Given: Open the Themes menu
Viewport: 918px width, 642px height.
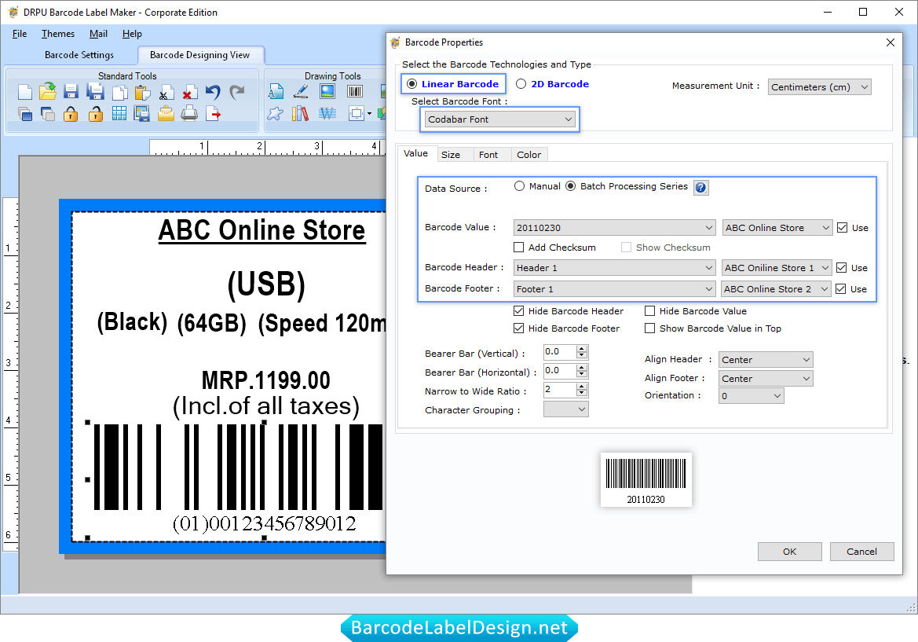Looking at the screenshot, I should 58,34.
